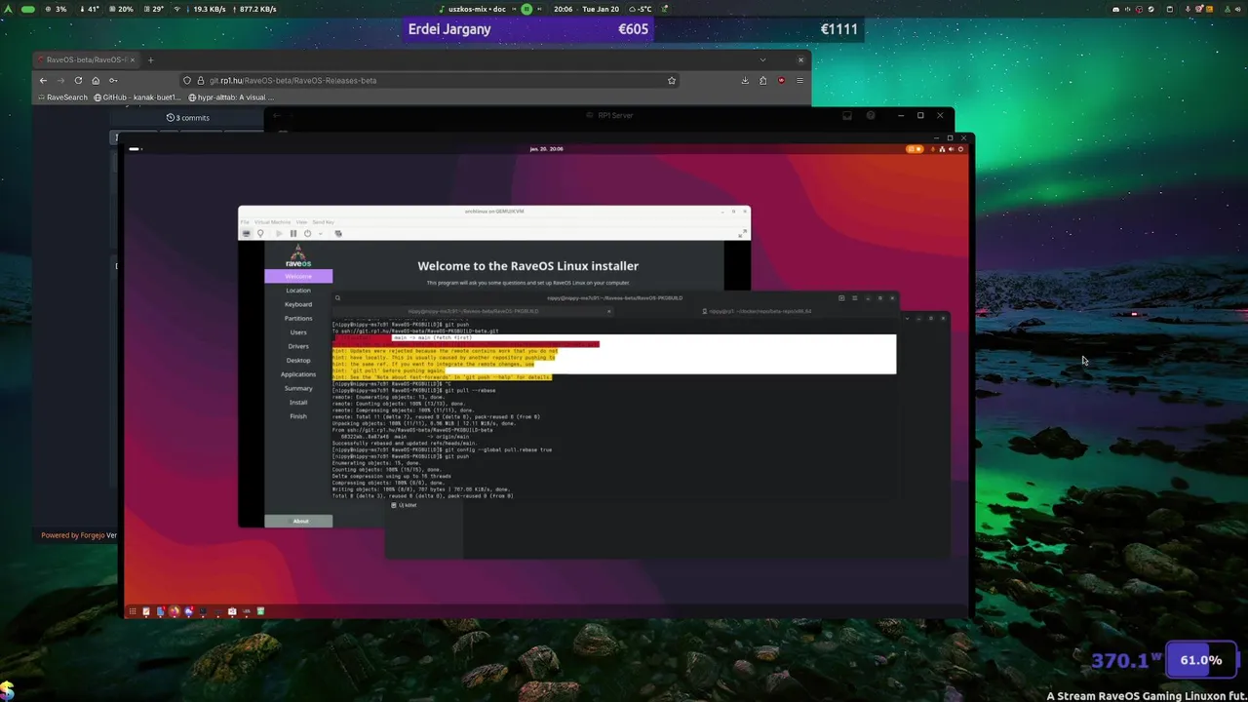Open new tab in Firefox

click(x=150, y=59)
